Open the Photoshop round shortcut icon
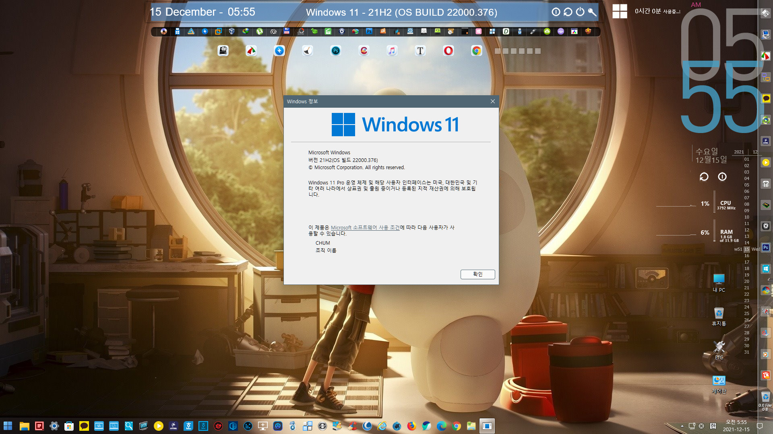Screen dimensions: 773x434 coord(335,51)
